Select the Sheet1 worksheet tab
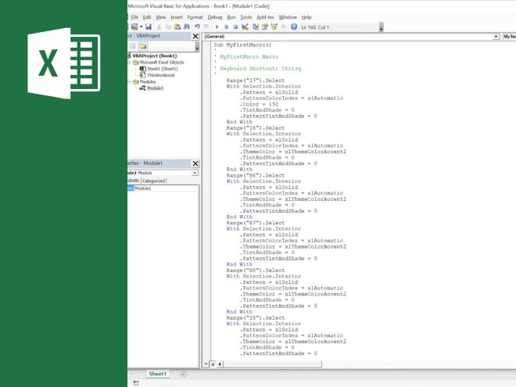 coord(158,374)
